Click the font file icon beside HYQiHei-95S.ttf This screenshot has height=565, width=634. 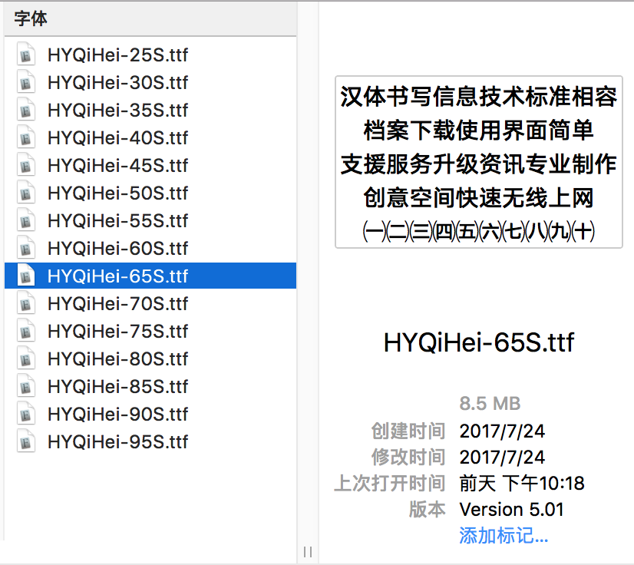[26, 441]
